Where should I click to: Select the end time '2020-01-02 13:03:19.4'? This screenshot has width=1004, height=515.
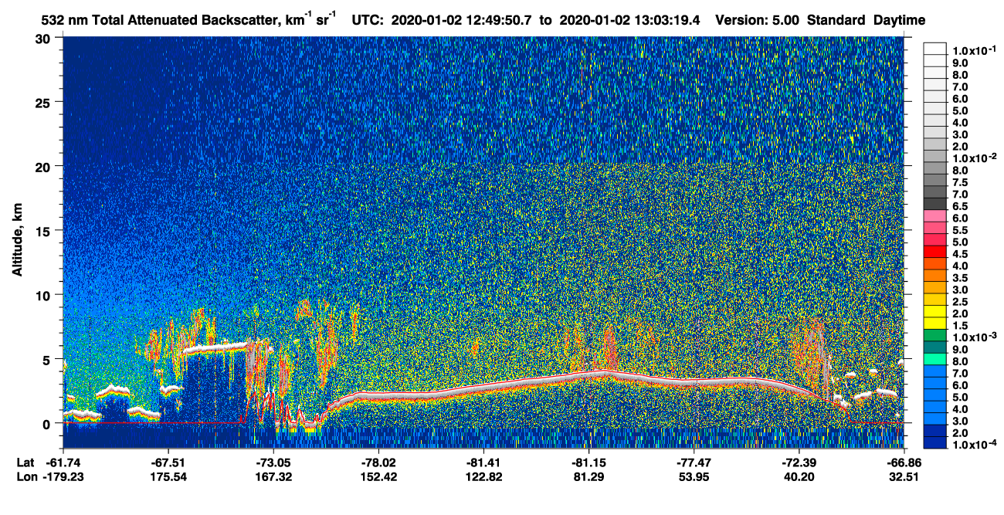tap(629, 20)
